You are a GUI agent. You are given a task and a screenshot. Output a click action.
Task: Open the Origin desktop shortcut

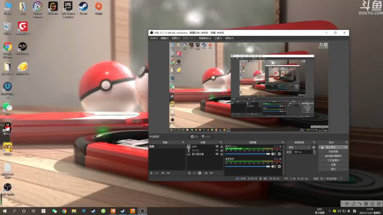pyautogui.click(x=99, y=8)
